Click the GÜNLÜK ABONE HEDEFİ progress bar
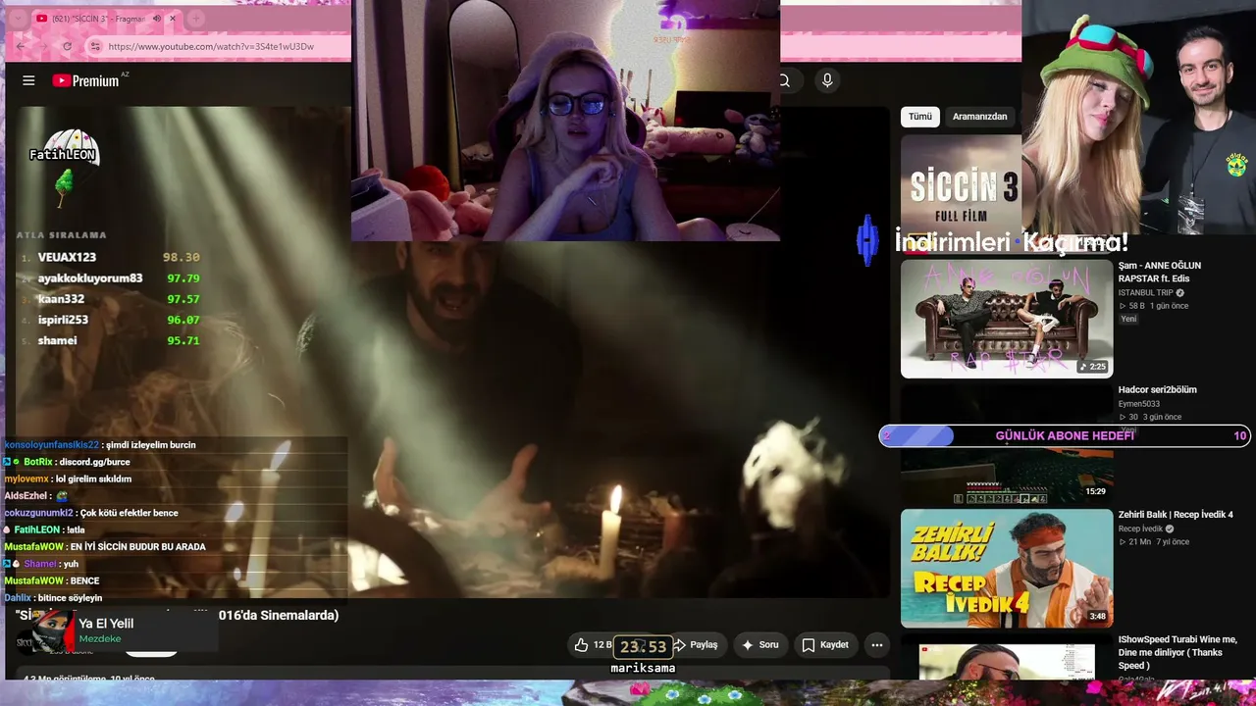Screen dimensions: 1256x706 click(x=1065, y=435)
